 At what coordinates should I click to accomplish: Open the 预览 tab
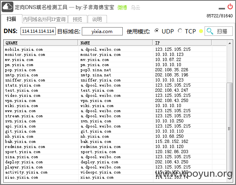coord(77,19)
